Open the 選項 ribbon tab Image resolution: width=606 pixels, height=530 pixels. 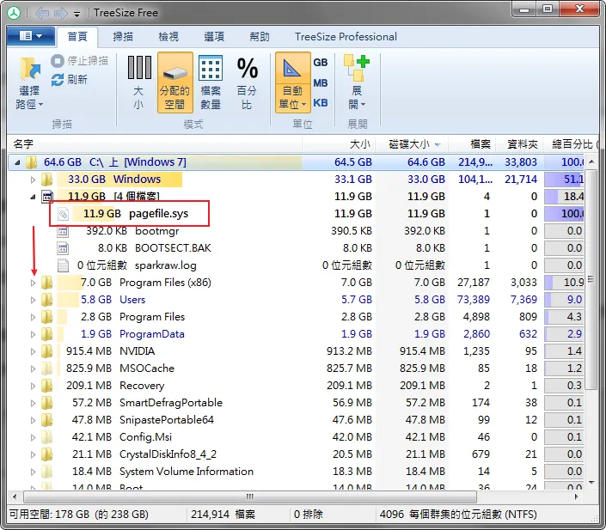(x=214, y=37)
